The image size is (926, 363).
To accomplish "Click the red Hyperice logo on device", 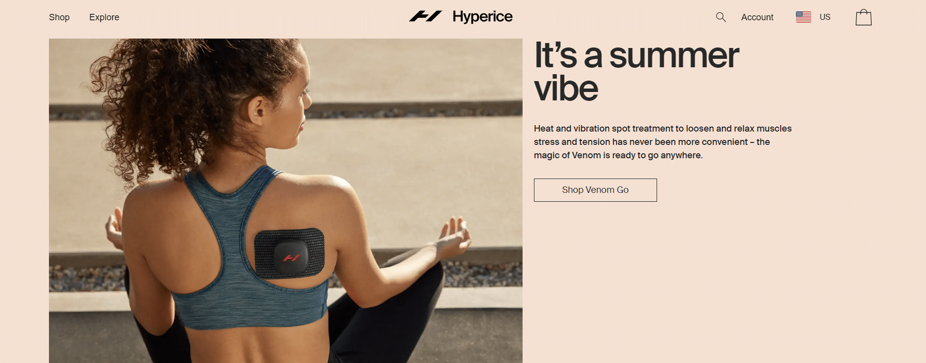I will 291,258.
